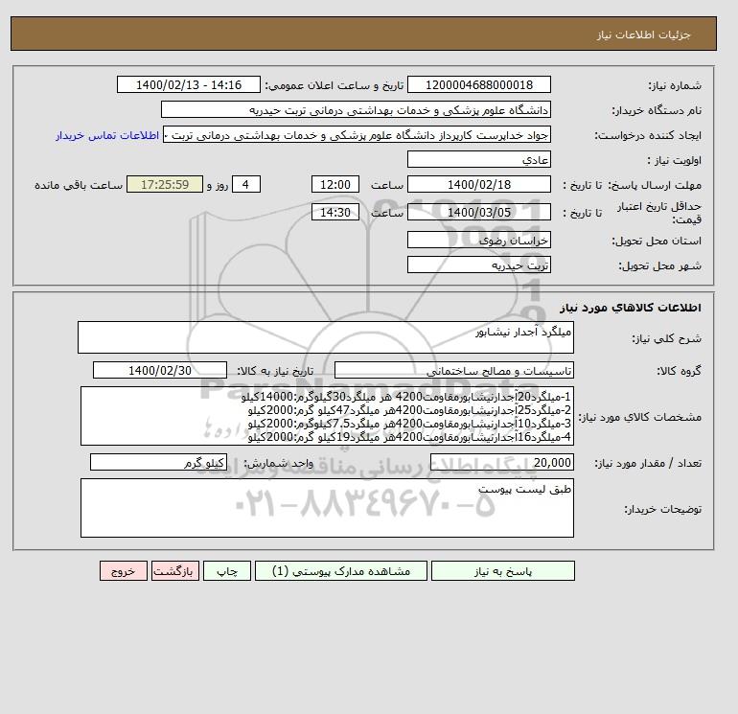The image size is (738, 714).
Task: Click remaining days field showing 4
Action: coord(245,185)
